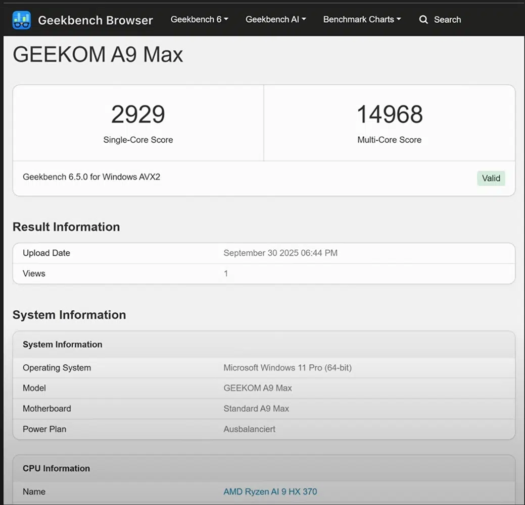Screen dimensions: 525x505
Task: Click the GEEKOM A9 Max page title
Action: 98,54
